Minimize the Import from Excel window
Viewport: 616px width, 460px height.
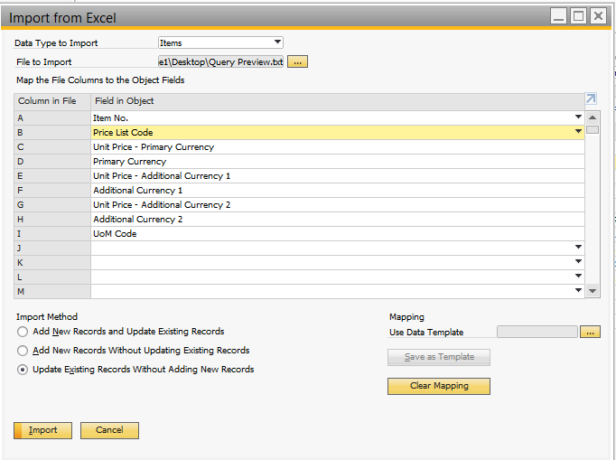559,16
